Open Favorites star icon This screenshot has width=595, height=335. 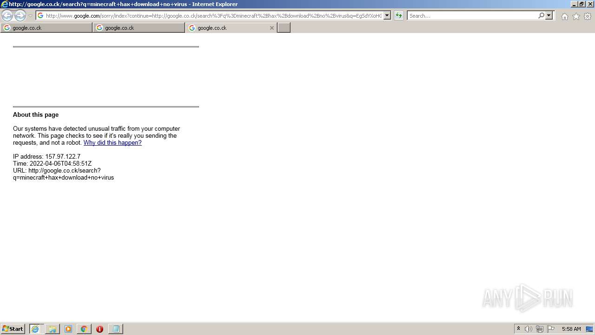coord(576,16)
